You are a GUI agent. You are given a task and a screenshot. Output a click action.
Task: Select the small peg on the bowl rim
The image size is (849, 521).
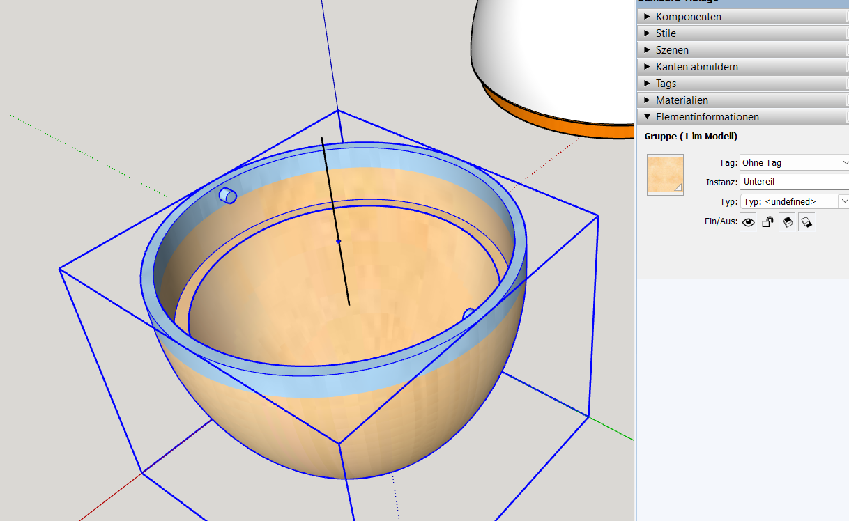[x=228, y=196]
